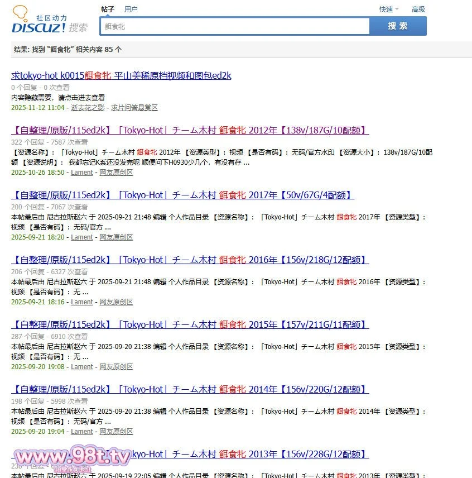Click the Discuz! logo
Viewport: 472px width, 478px height.
point(49,21)
